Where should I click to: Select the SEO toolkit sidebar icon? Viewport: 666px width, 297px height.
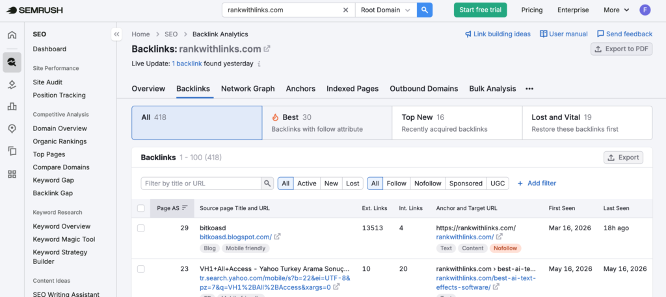tap(12, 62)
